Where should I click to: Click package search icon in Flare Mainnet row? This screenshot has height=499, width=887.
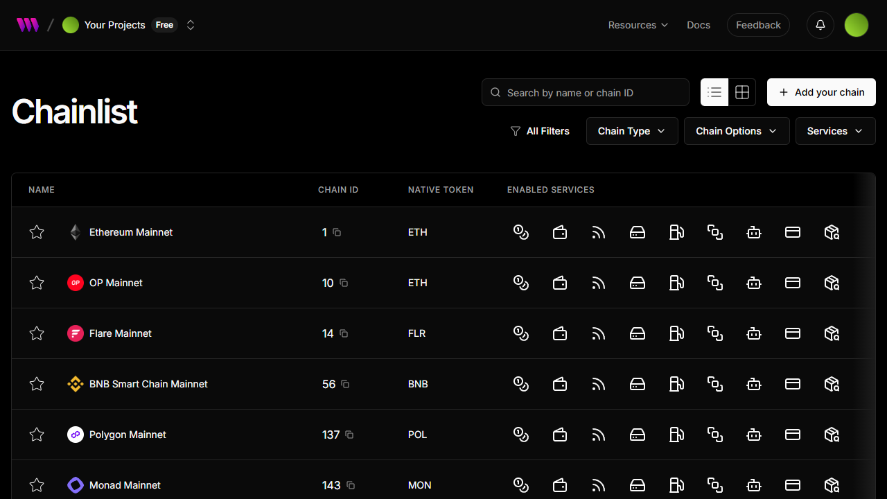pyautogui.click(x=832, y=333)
